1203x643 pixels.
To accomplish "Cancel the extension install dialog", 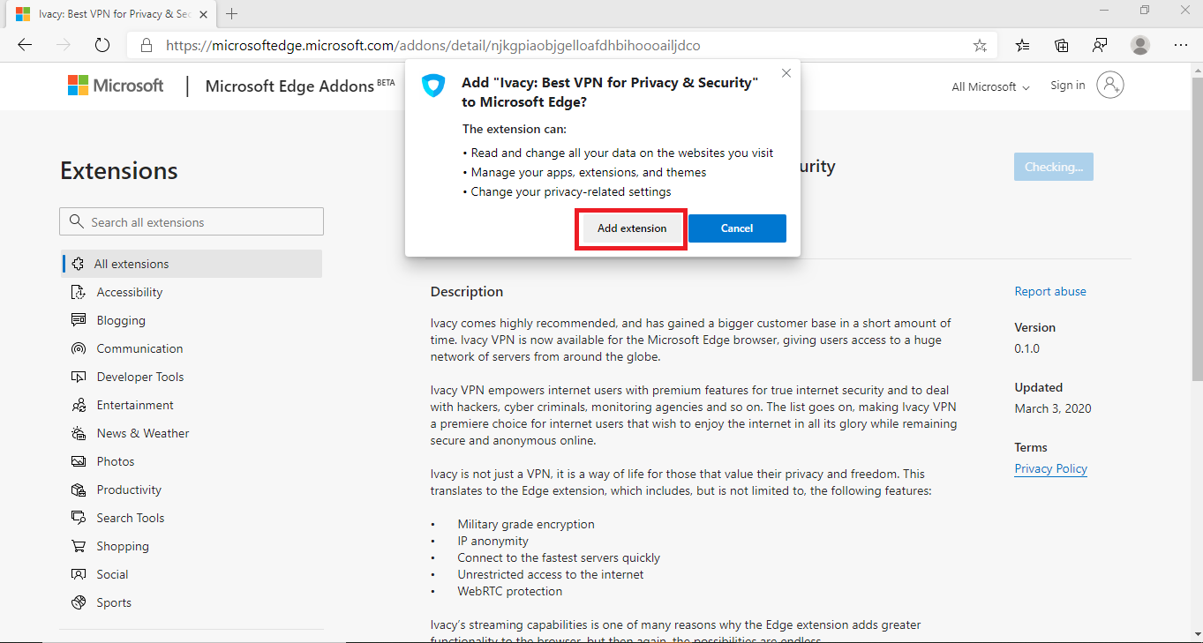I will [737, 228].
